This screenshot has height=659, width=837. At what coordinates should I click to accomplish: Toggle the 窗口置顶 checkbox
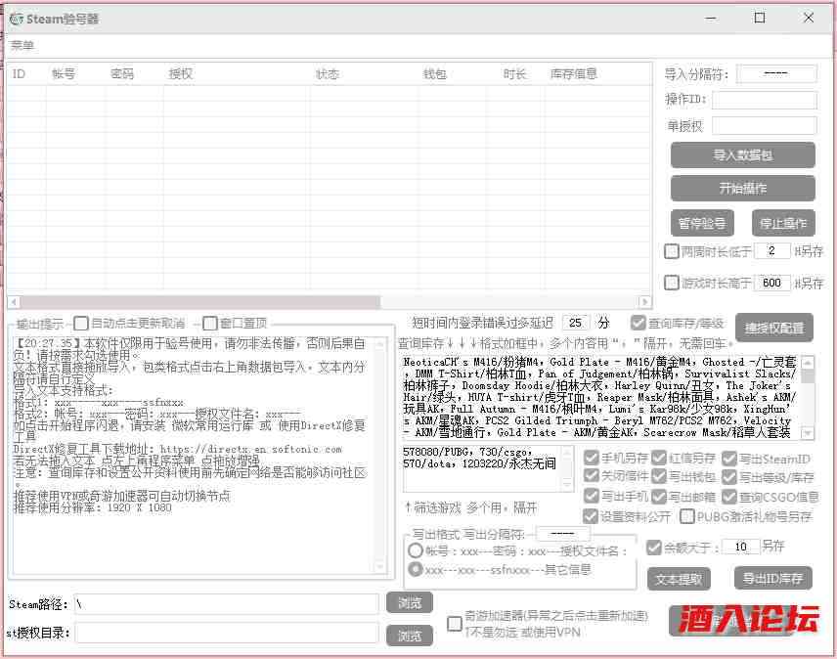coord(210,324)
